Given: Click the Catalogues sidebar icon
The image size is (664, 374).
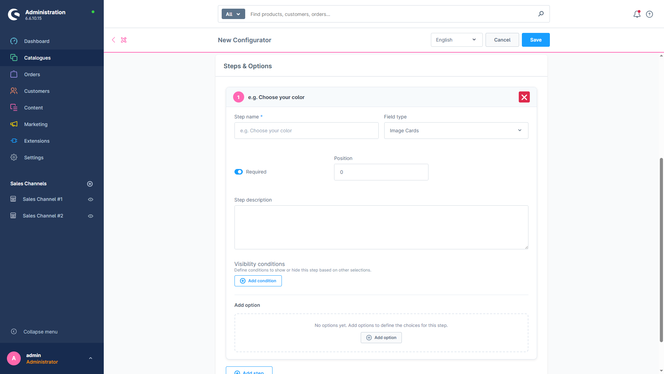Looking at the screenshot, I should (14, 58).
